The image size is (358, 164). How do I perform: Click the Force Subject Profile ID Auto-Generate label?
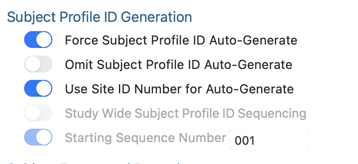(181, 40)
